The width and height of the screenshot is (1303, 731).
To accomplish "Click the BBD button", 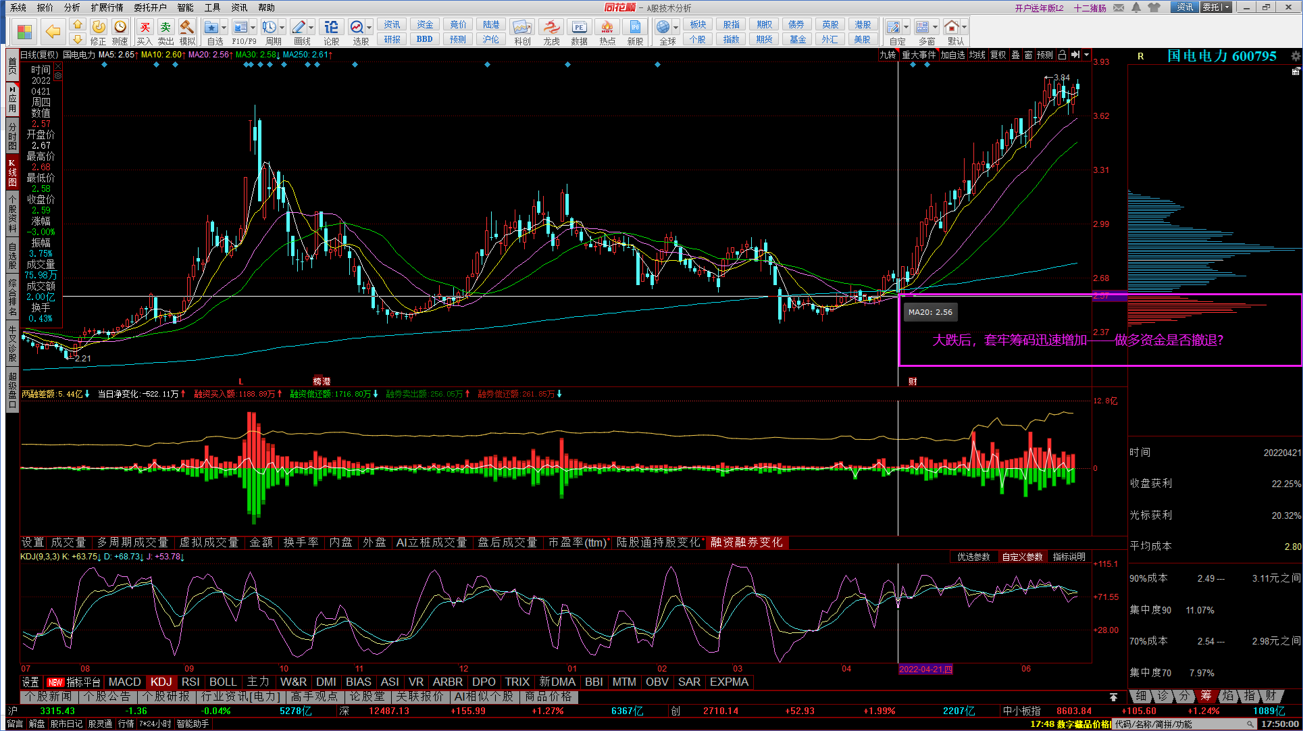I will tap(425, 39).
